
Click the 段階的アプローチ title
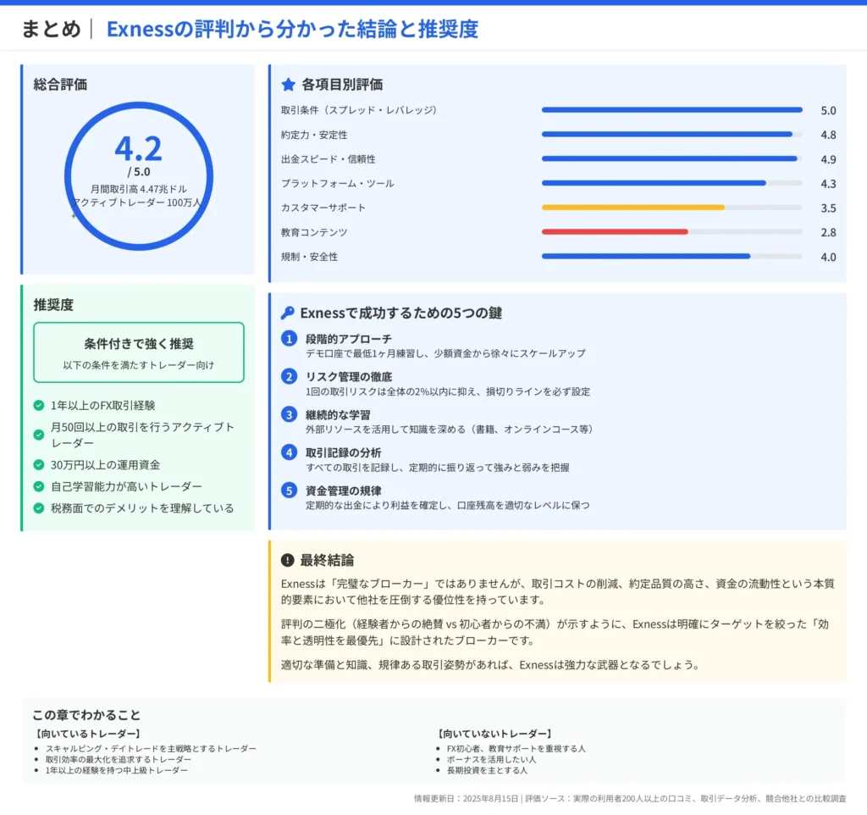click(348, 339)
